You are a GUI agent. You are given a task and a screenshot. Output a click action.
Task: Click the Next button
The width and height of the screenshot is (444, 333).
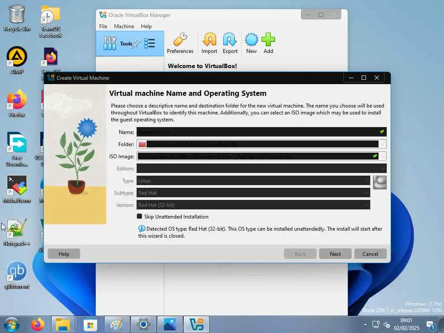(x=335, y=254)
